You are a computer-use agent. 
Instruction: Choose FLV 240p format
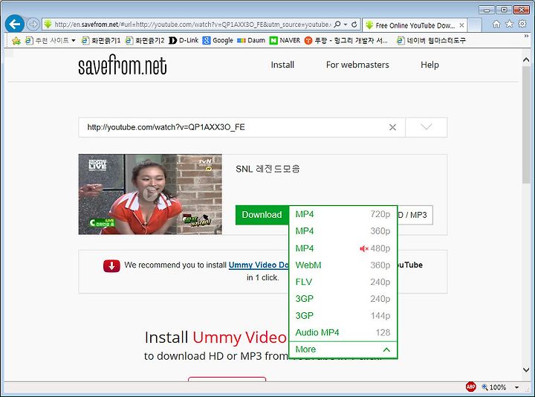[343, 282]
